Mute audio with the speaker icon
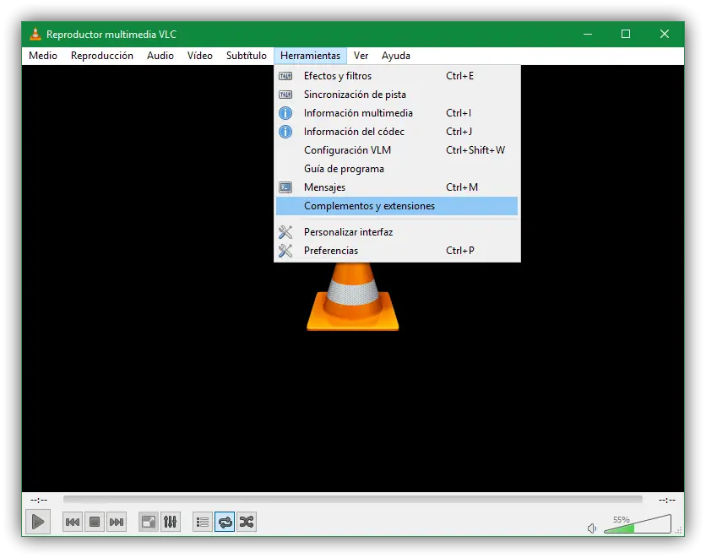The height and width of the screenshot is (558, 706). 592,528
